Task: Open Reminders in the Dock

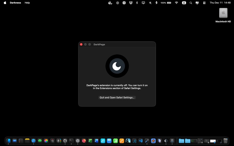Action: [21, 141]
